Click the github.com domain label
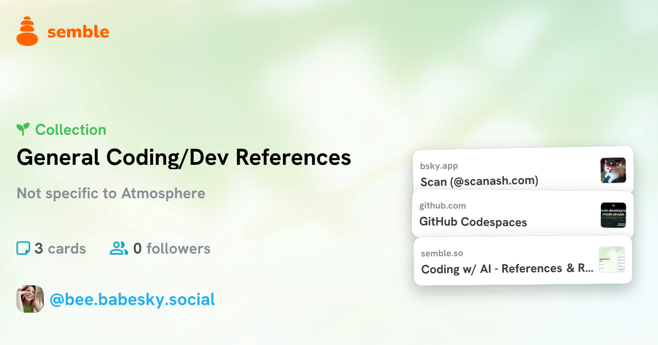This screenshot has height=345, width=658. 443,206
